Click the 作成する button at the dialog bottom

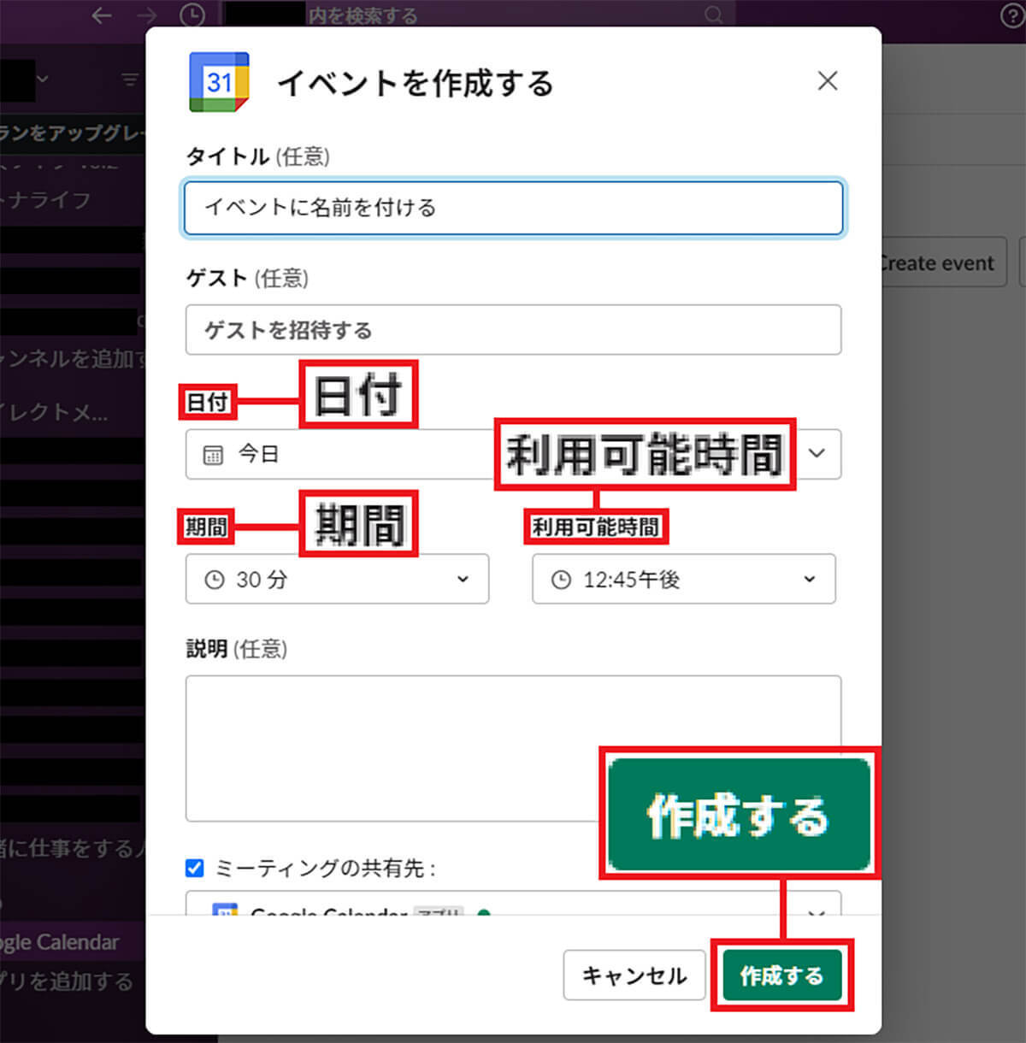(x=781, y=975)
